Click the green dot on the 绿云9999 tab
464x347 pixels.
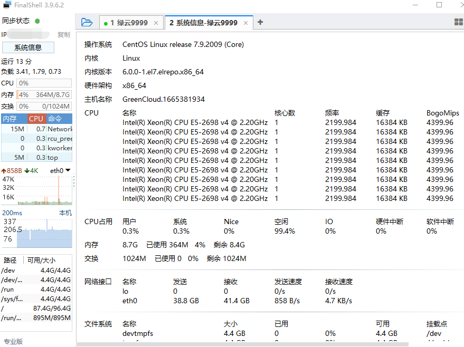tap(106, 23)
